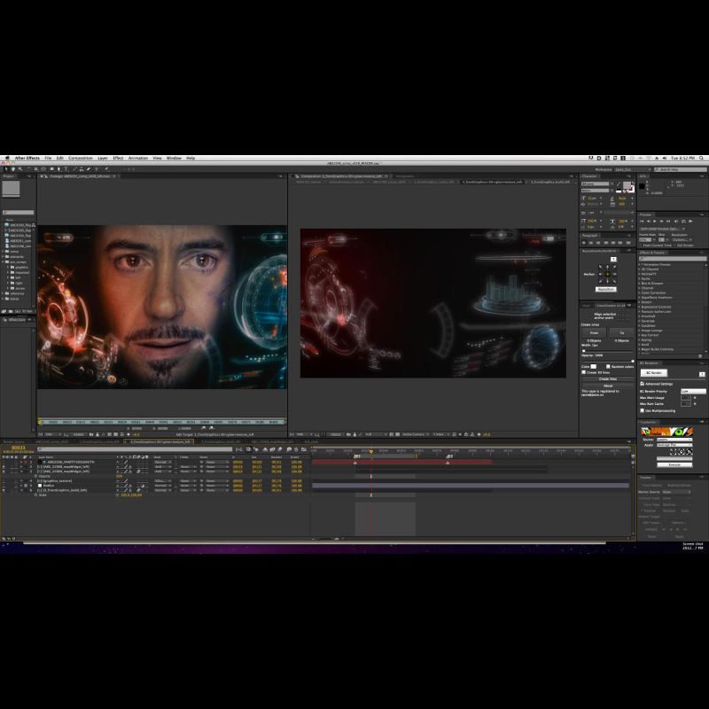The image size is (709, 709).
Task: Toggle Full Screen checkbox in Preview
Action: (674, 245)
